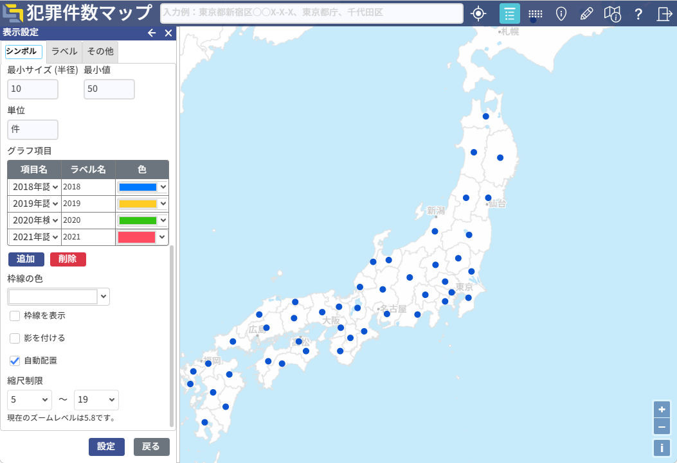Open the map information icon

(612, 13)
